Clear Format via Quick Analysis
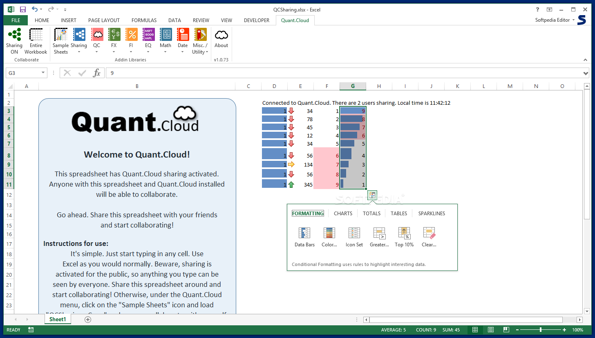 (429, 233)
